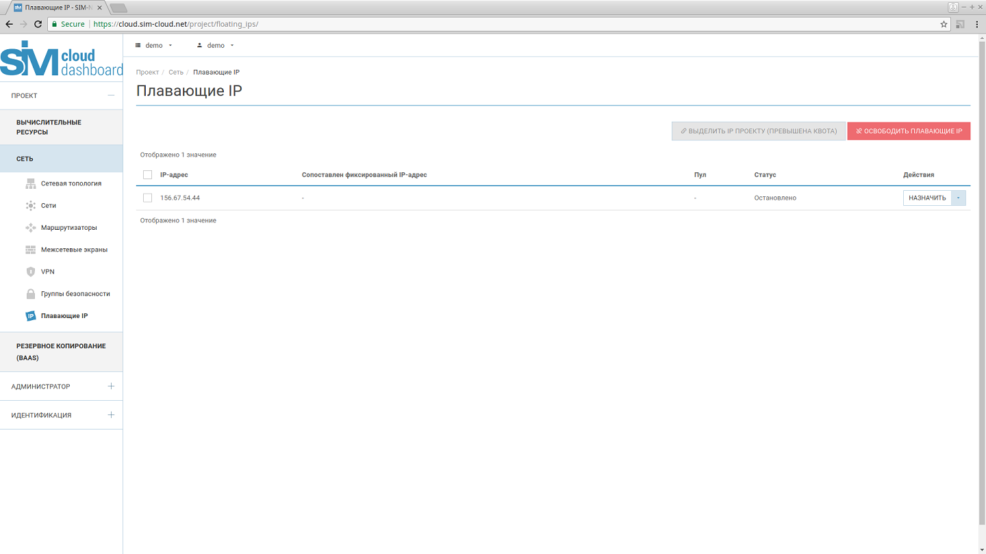Open Резервное копирование (BAAS) section
The width and height of the screenshot is (986, 554).
tap(61, 352)
